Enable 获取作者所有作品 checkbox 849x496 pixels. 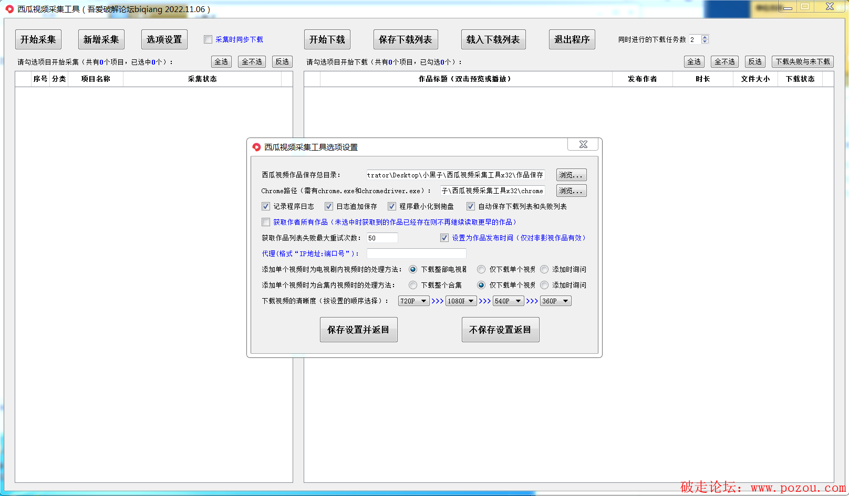(x=266, y=222)
